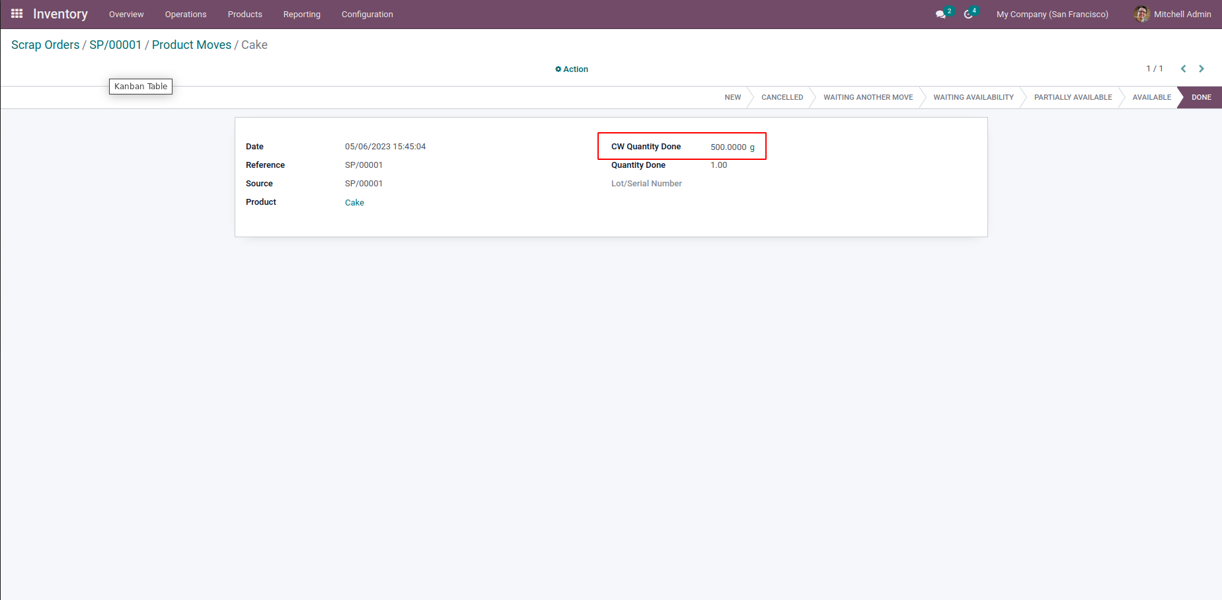Select the CANCELLED status stage
Screen dimensions: 1222x600
(782, 97)
